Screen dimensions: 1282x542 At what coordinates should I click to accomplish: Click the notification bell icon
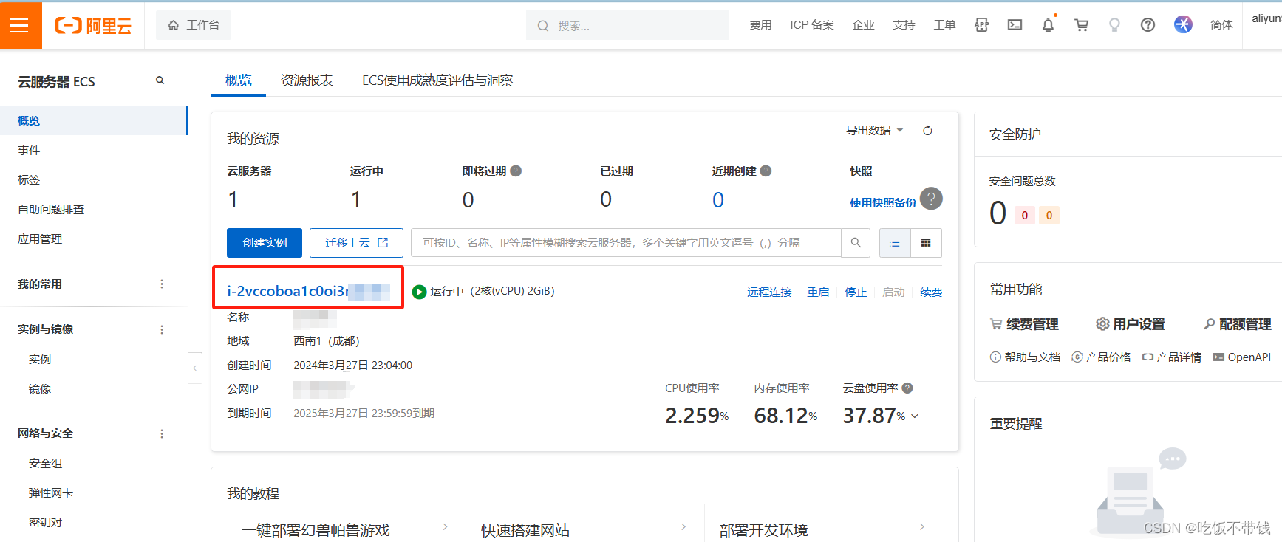pos(1048,25)
